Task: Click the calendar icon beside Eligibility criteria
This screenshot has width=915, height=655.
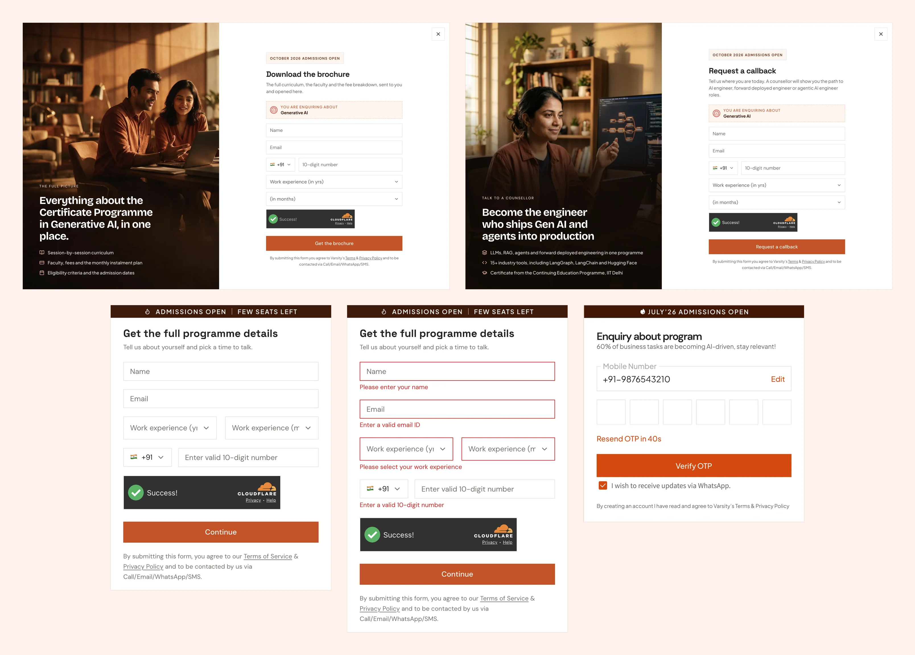Action: [42, 273]
